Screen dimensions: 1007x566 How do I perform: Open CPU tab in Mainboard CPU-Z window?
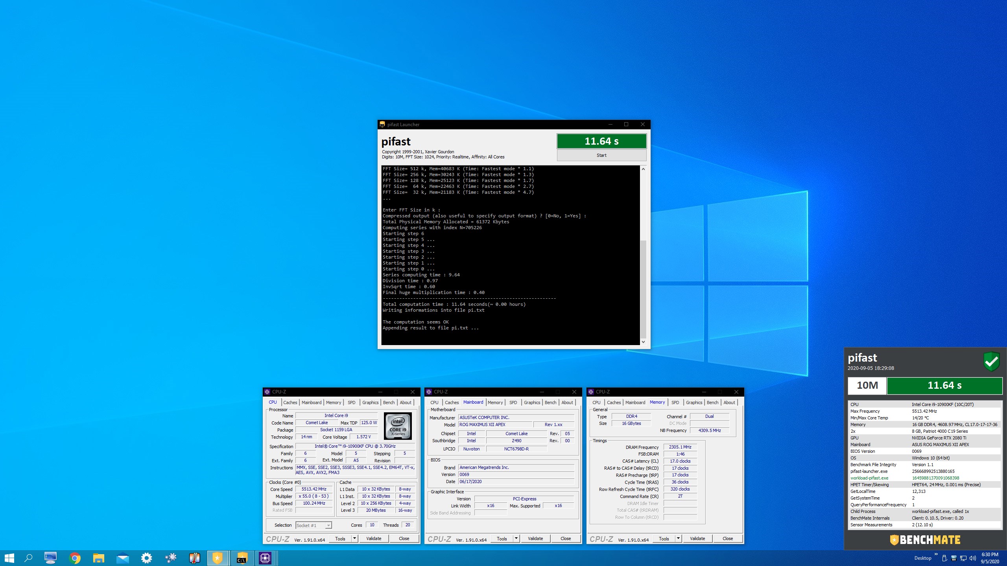[x=434, y=402]
